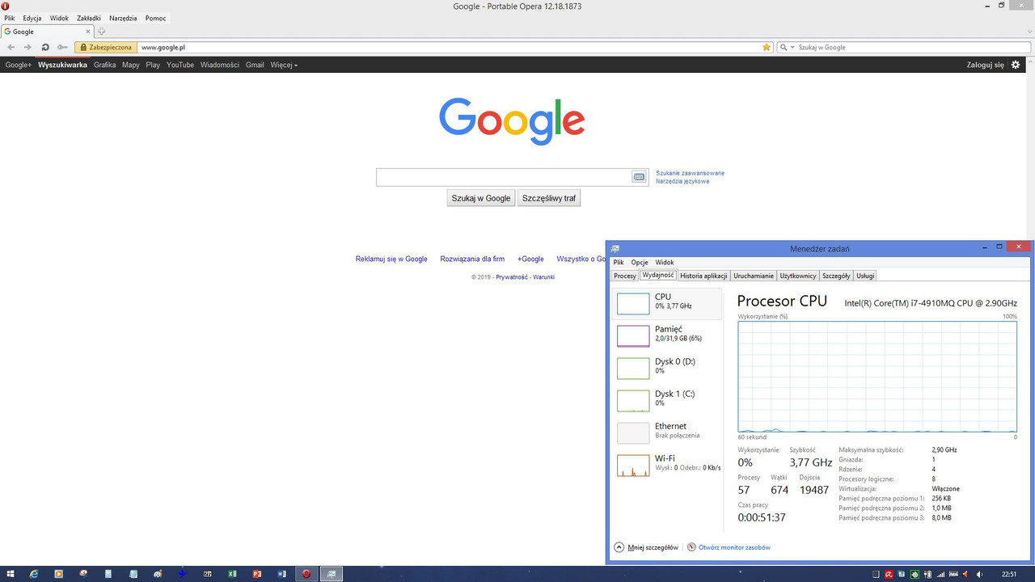
Task: Switch to Uruchamianie tab
Action: 754,276
